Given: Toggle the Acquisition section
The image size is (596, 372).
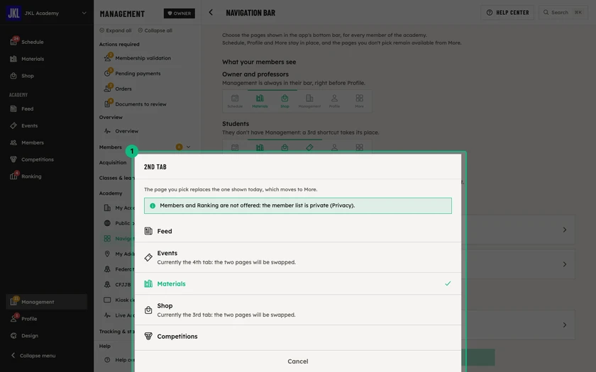Looking at the screenshot, I should 113,162.
